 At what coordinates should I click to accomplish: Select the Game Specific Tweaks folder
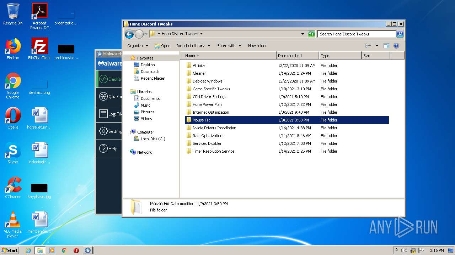pyautogui.click(x=211, y=89)
